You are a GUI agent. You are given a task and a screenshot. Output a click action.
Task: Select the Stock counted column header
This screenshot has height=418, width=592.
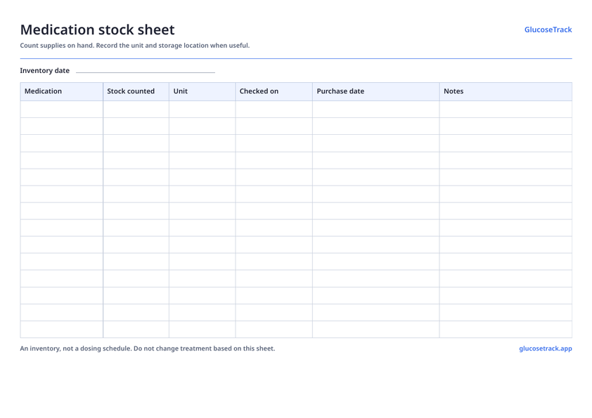pos(136,91)
